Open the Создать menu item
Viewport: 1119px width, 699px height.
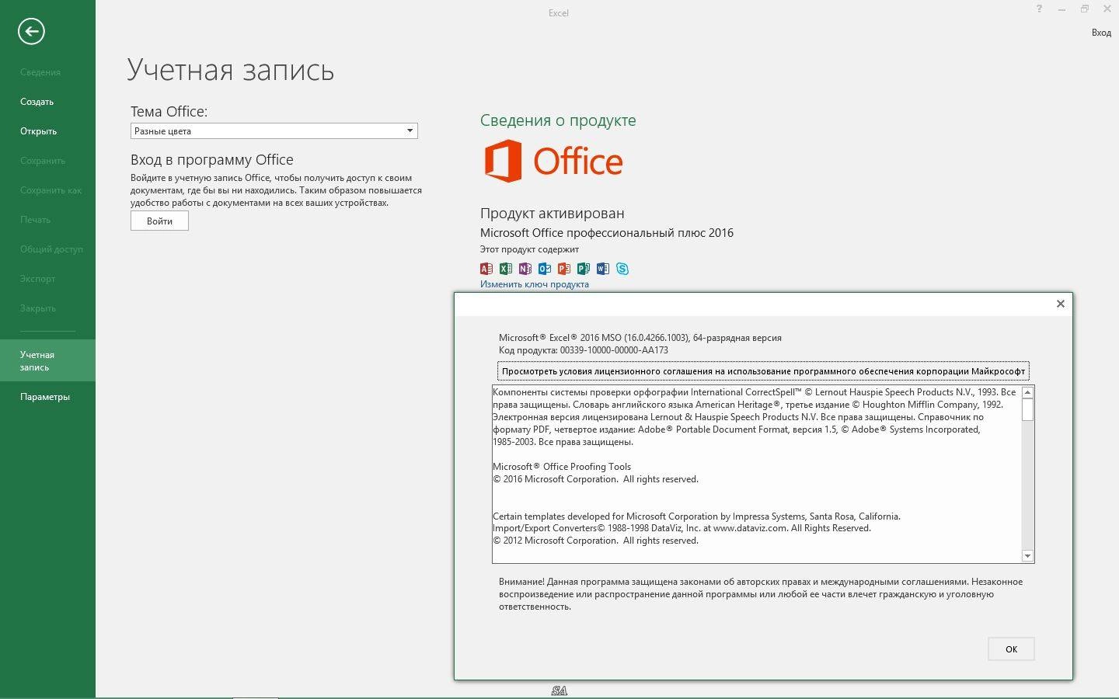(x=37, y=102)
